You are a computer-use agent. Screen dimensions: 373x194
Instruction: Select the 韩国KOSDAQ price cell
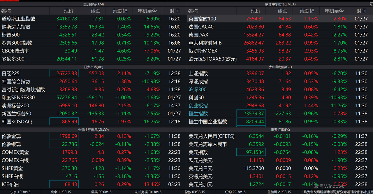click(x=64, y=122)
